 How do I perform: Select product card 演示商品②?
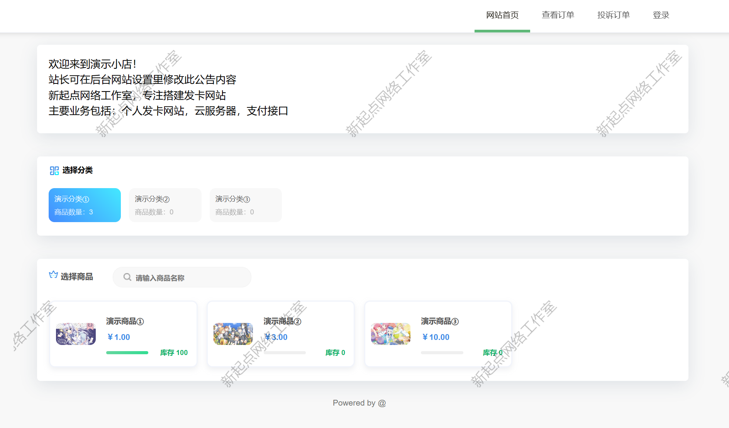280,334
